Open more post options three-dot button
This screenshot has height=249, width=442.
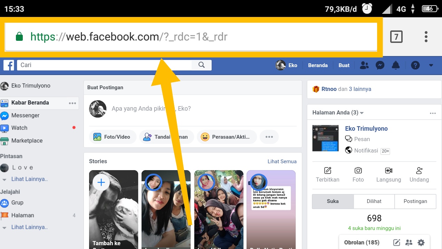point(269,137)
